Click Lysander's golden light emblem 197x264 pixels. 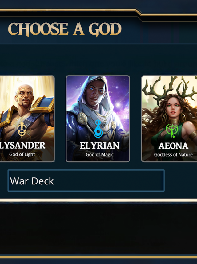(22, 129)
